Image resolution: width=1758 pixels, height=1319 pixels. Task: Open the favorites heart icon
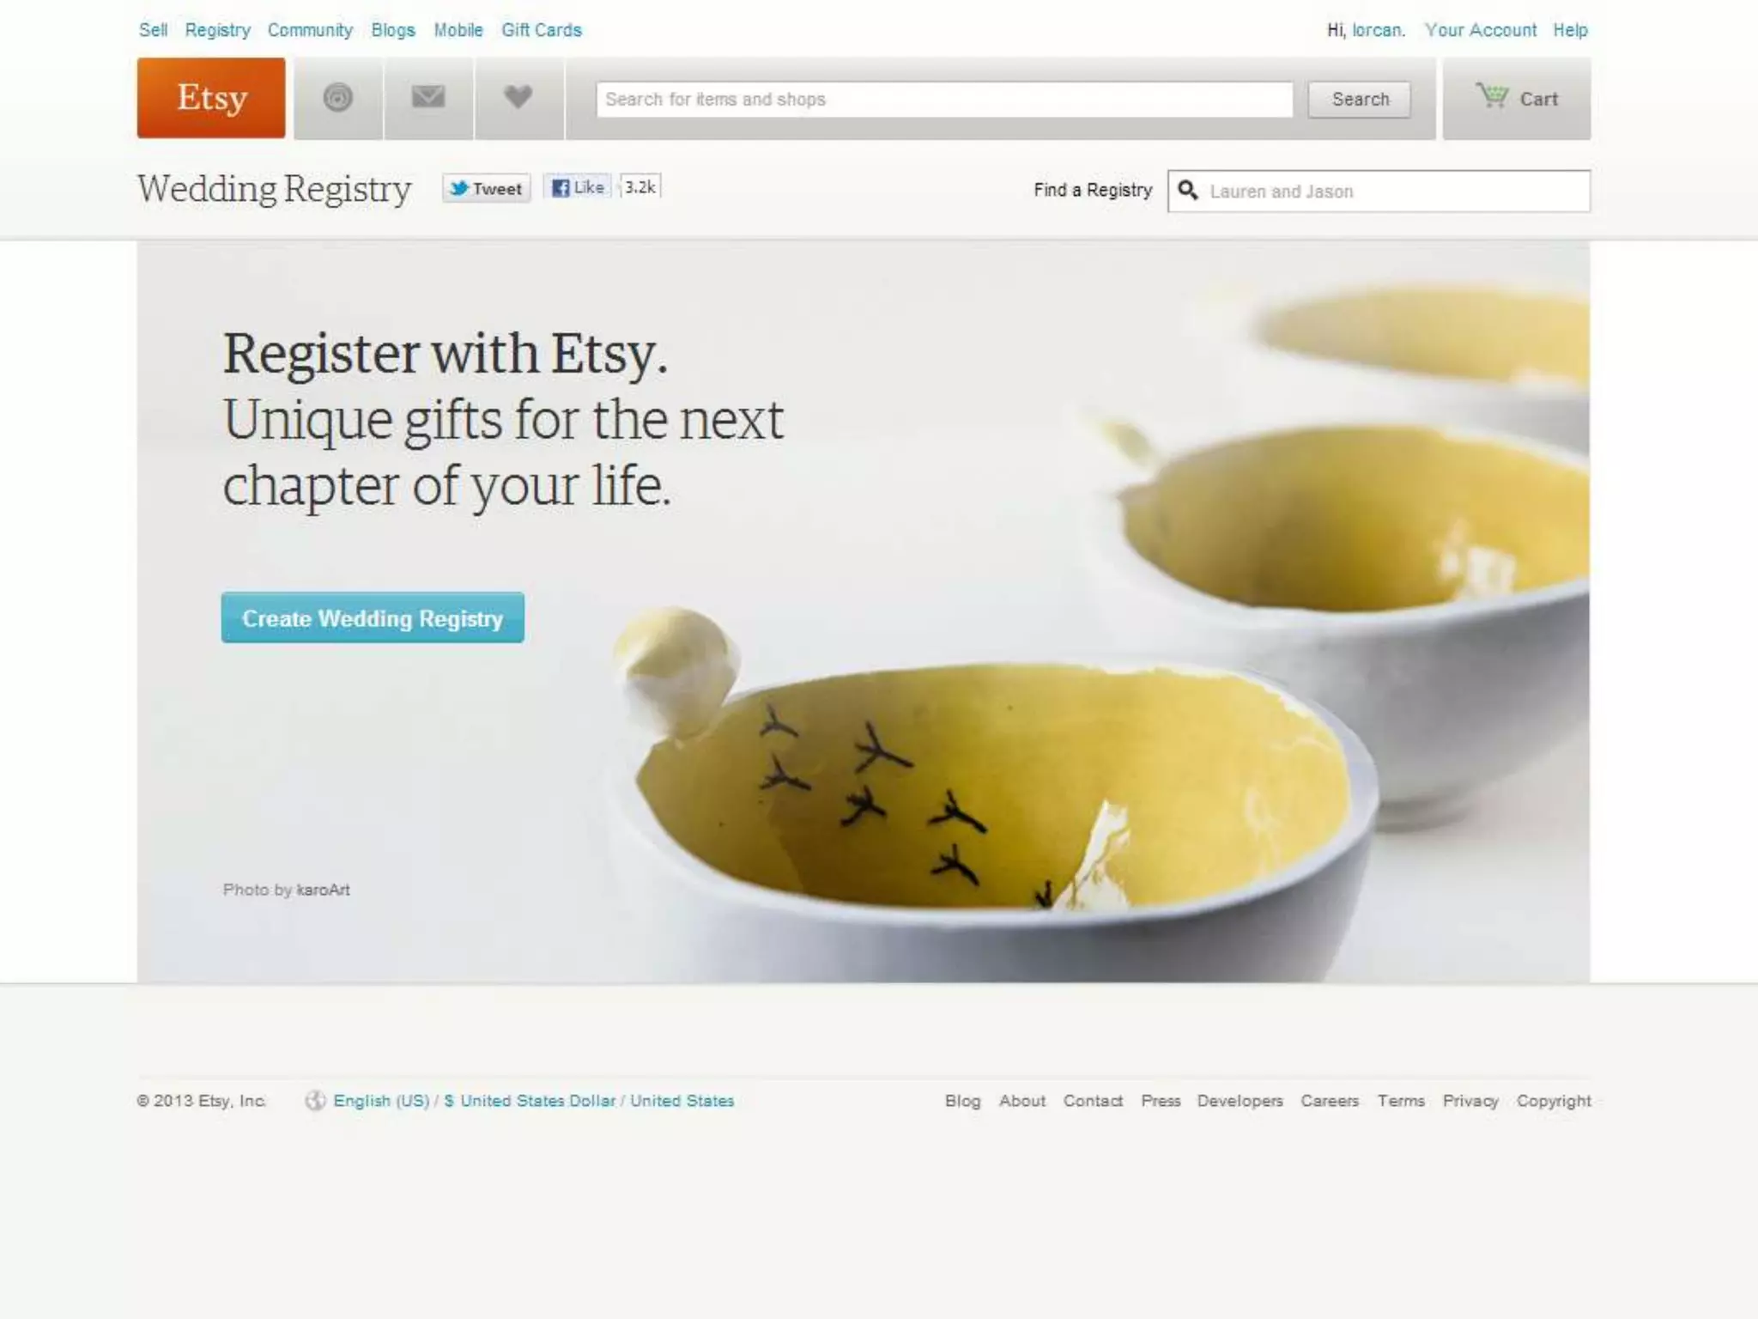(518, 98)
